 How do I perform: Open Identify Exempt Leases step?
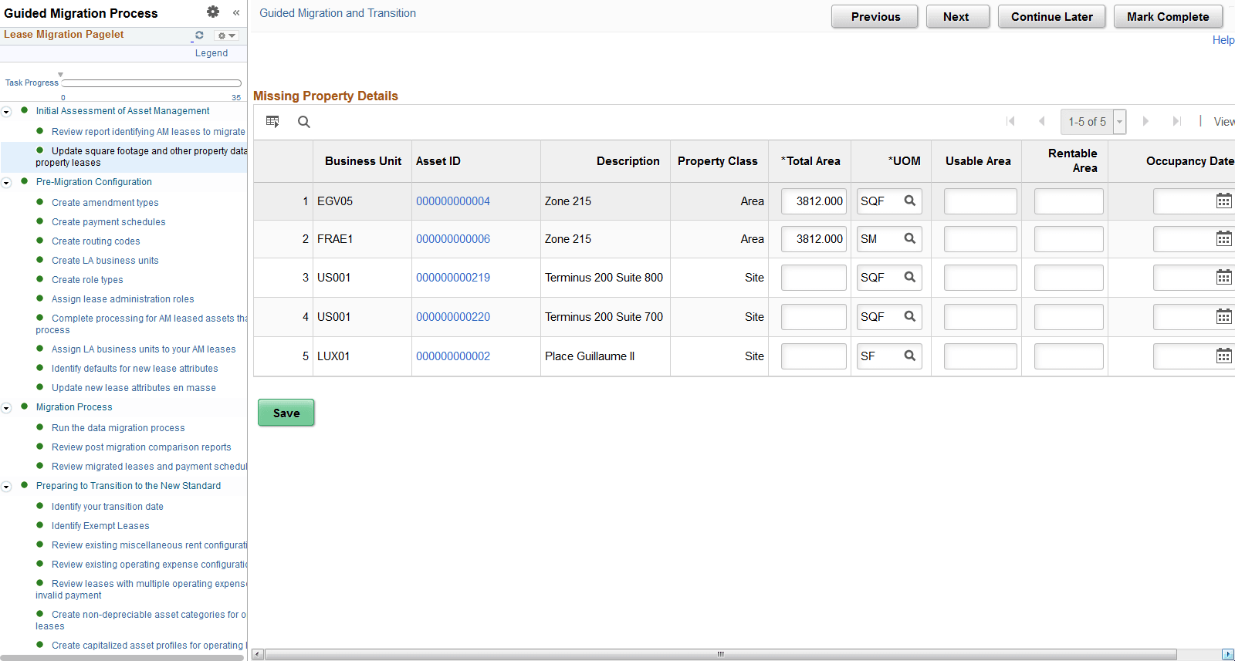pyautogui.click(x=100, y=526)
